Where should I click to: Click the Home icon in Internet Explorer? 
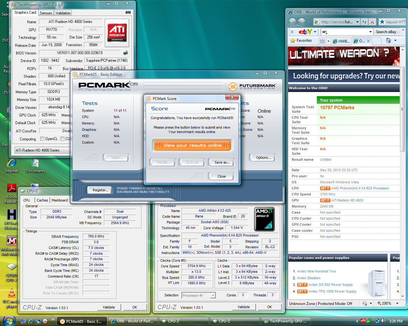coord(388,40)
